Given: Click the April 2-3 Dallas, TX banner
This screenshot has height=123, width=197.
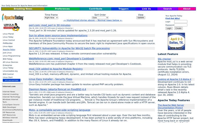Looking at the screenshot, I should pyautogui.click(x=176, y=41).
